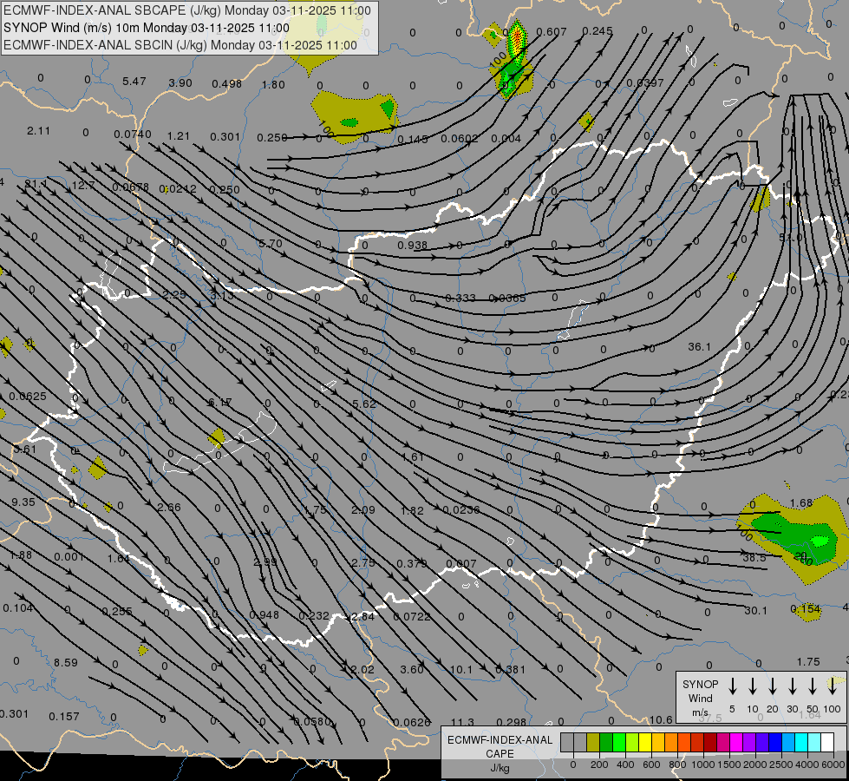Click the map value '3.60'
849x781 pixels.
coord(412,669)
